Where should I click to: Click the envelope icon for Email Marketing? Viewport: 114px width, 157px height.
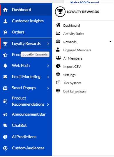5,77
